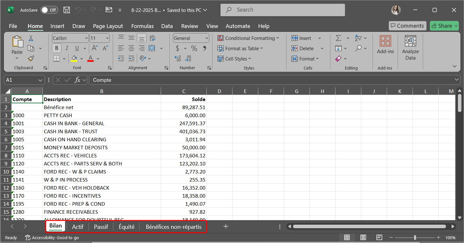The width and height of the screenshot is (464, 243).
Task: Expand the General number format dropdown
Action: pyautogui.click(x=207, y=38)
